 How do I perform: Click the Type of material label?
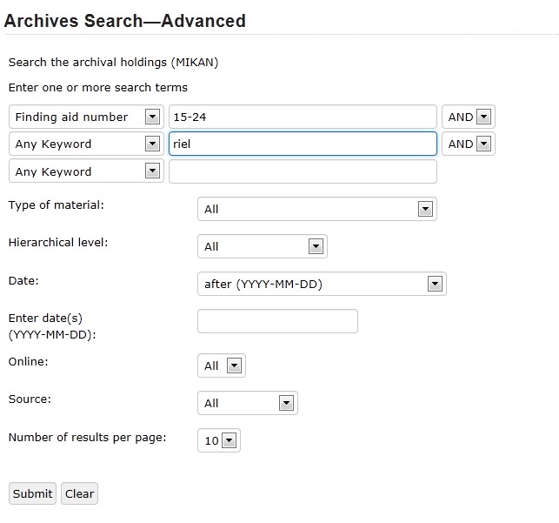pos(56,205)
